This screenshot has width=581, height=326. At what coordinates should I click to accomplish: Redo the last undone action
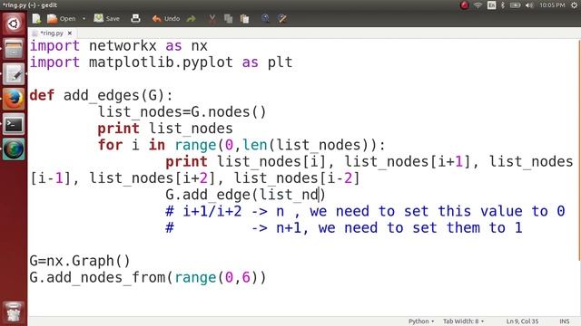pos(192,18)
